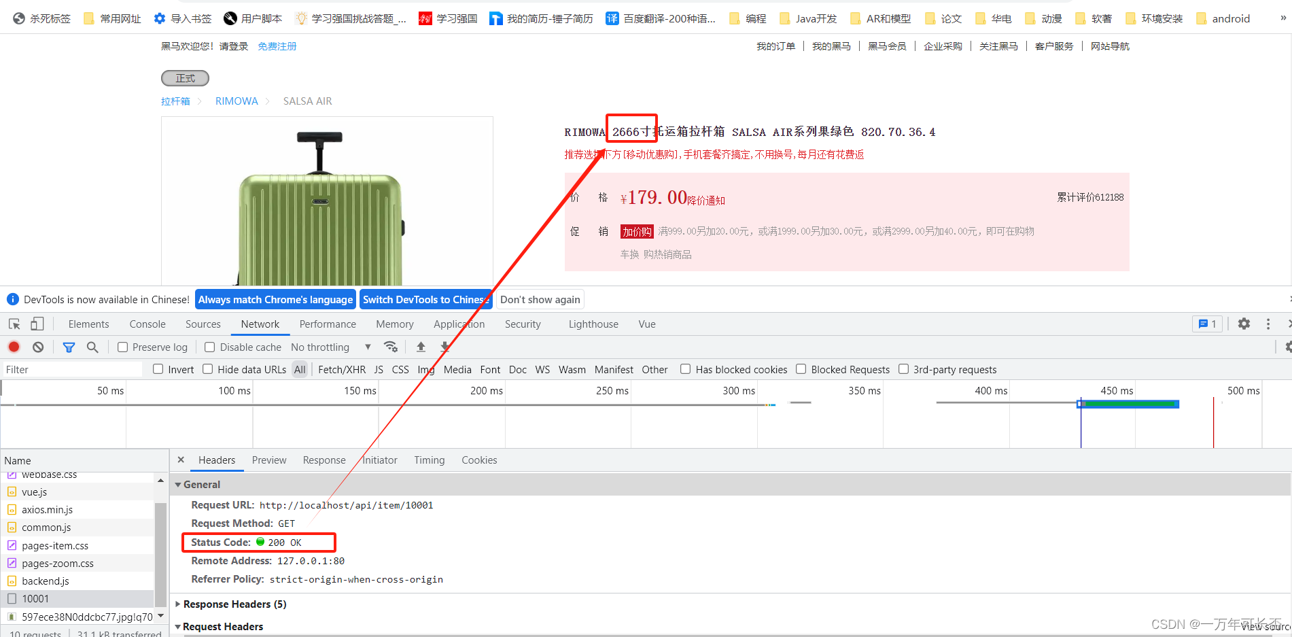This screenshot has width=1292, height=637.
Task: Open 我的订单 link
Action: point(776,46)
